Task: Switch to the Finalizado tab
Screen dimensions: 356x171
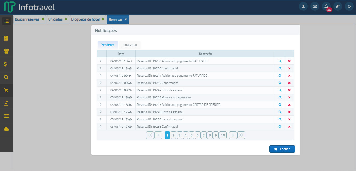Action: click(130, 45)
